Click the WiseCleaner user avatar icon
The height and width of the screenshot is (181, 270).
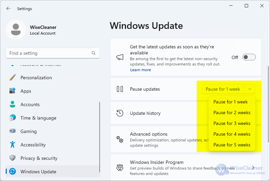click(16, 30)
